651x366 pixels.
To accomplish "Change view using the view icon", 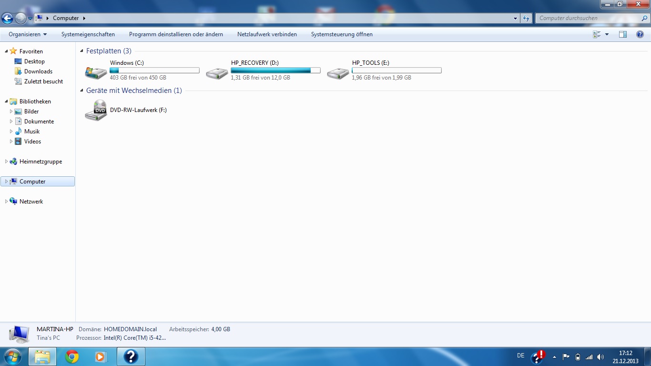I will click(x=597, y=34).
